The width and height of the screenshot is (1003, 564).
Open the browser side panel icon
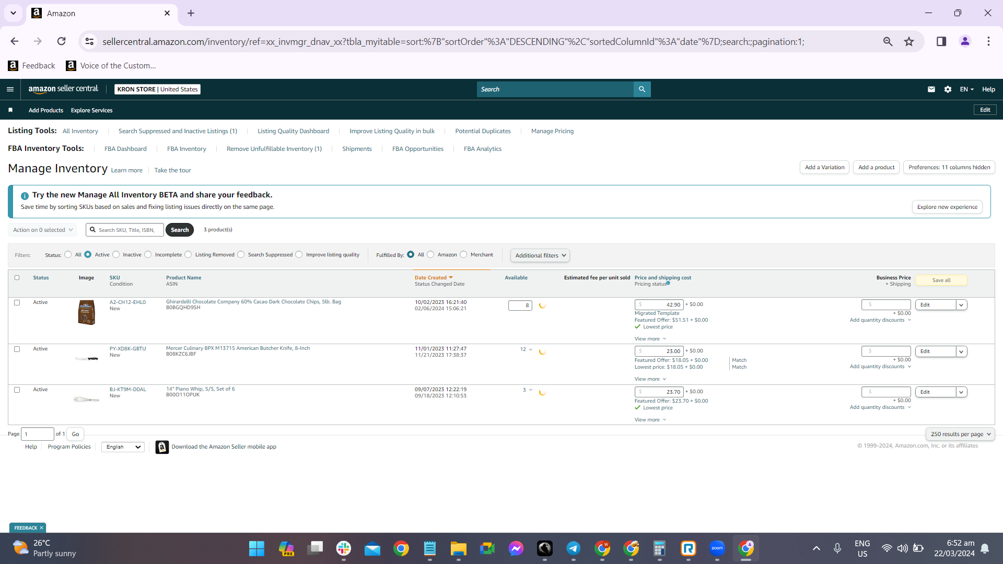(x=941, y=41)
